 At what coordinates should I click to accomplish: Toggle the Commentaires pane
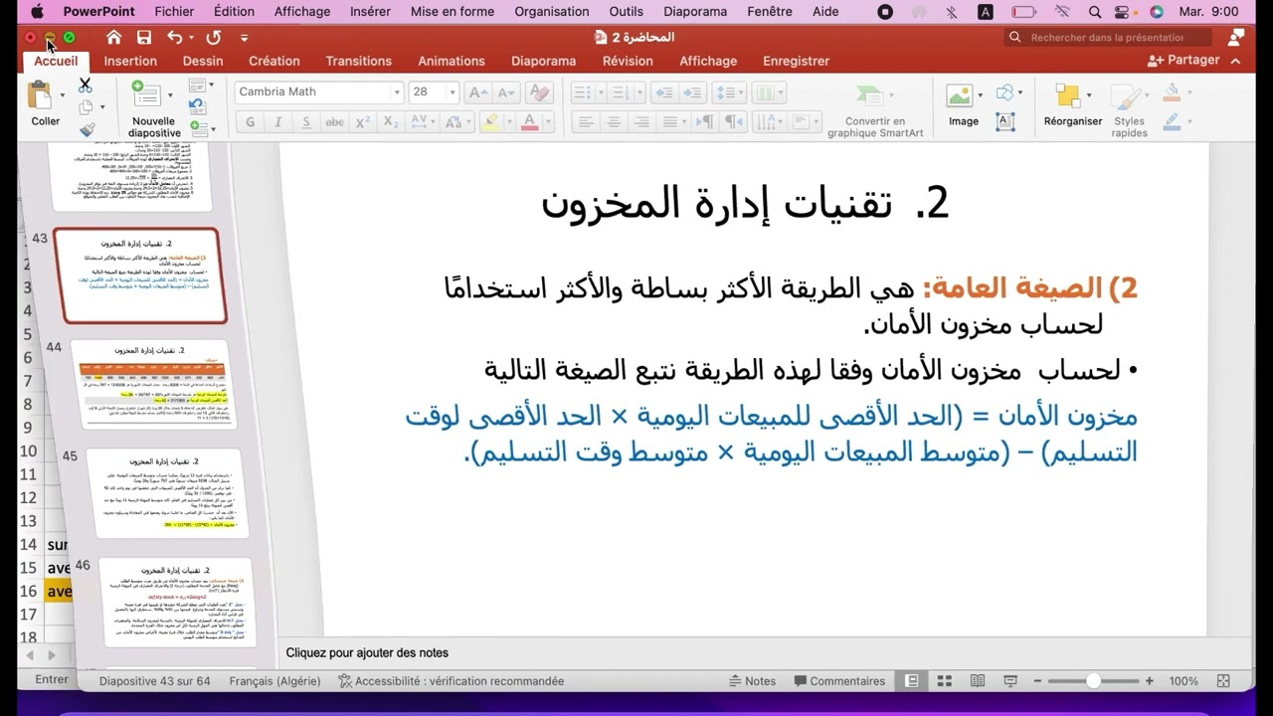tap(839, 681)
